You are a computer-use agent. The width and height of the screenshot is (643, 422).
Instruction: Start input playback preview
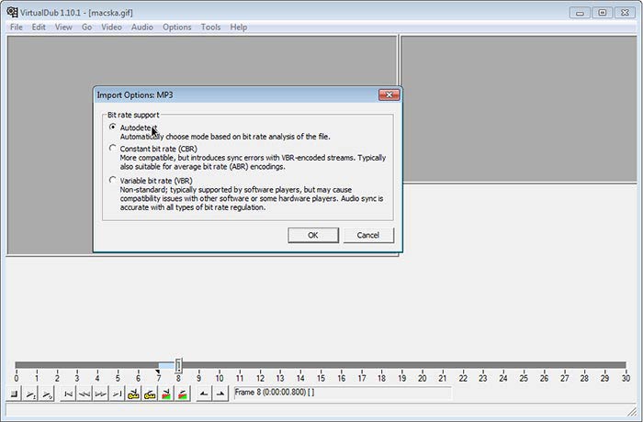(x=31, y=394)
